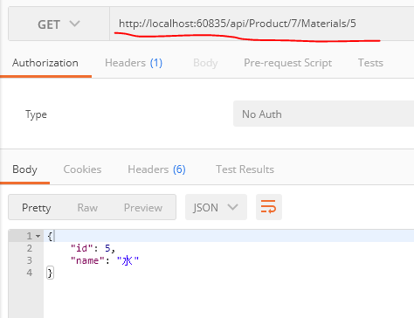Open response Headers (6) tab
This screenshot has height=318, width=414.
156,169
